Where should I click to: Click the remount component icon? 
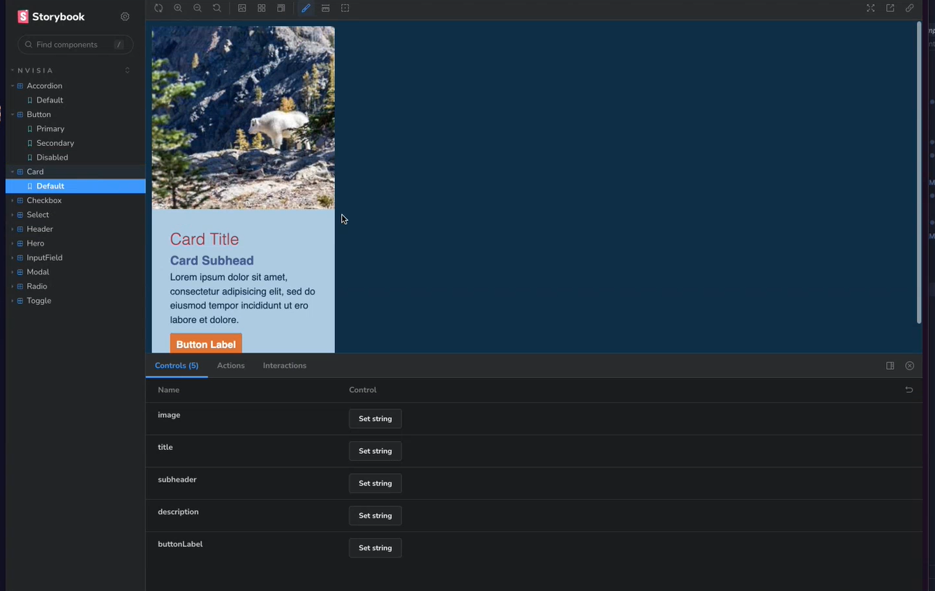click(x=158, y=8)
